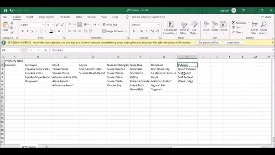Decrease font size
The image size is (275, 155).
(x=62, y=25)
